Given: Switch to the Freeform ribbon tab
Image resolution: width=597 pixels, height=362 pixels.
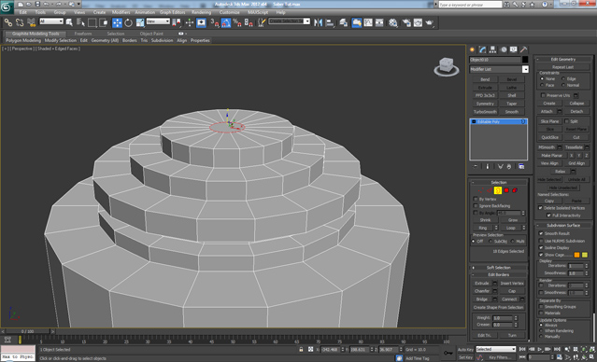Looking at the screenshot, I should pos(83,34).
